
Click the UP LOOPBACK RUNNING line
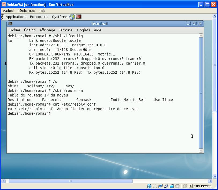[72, 54]
